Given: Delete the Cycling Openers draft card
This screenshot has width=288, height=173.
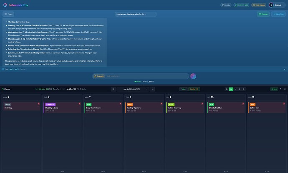Looking at the screenshot, I should tap(162, 104).
